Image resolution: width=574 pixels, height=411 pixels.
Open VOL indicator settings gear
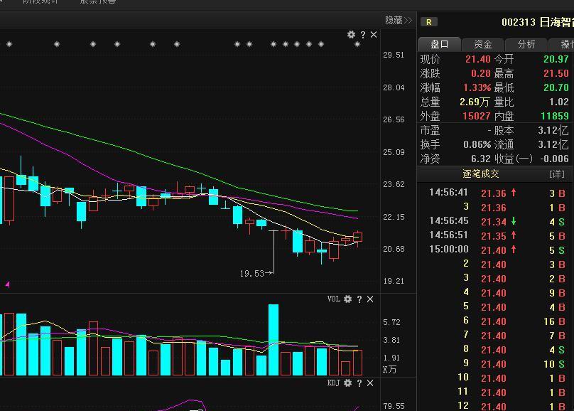click(348, 299)
